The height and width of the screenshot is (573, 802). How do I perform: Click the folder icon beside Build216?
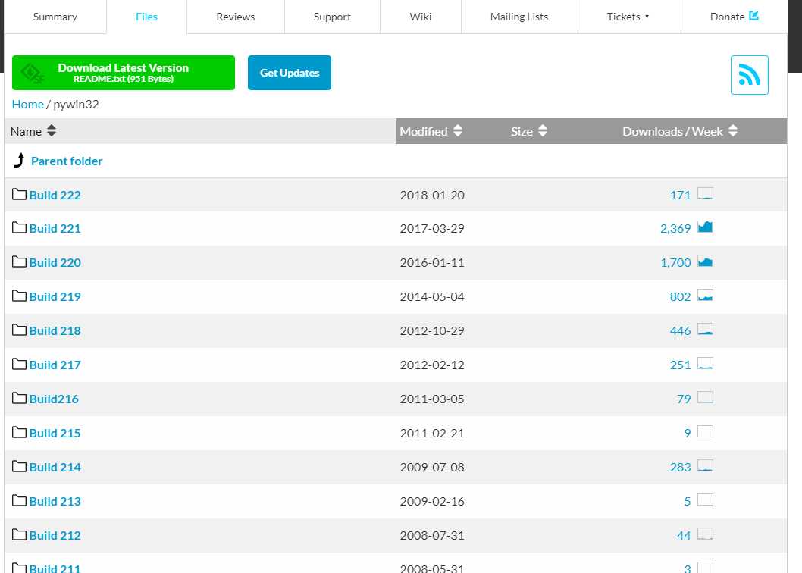19,398
